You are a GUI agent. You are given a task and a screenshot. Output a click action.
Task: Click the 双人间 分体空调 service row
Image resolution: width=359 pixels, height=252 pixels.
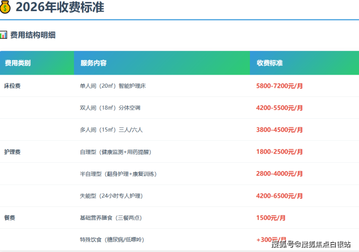click(x=110, y=108)
